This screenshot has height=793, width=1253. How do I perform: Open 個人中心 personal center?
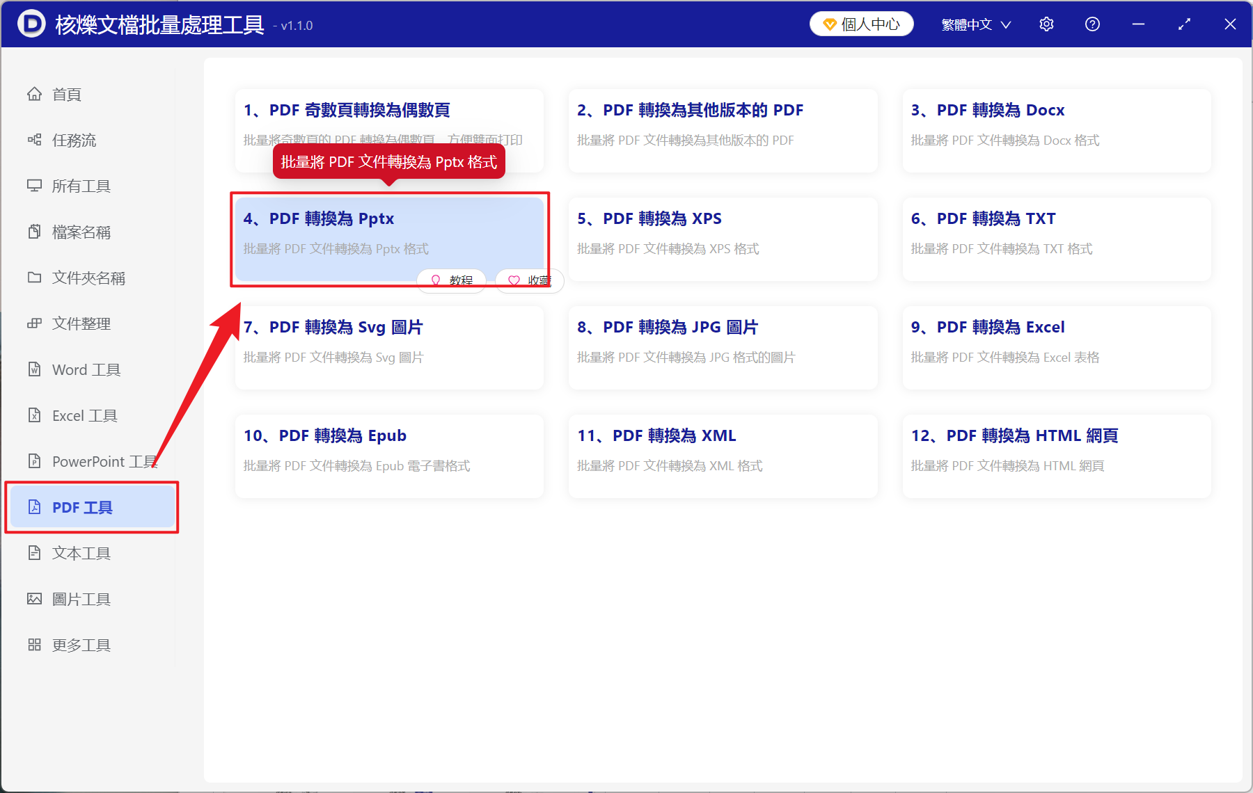coord(861,23)
